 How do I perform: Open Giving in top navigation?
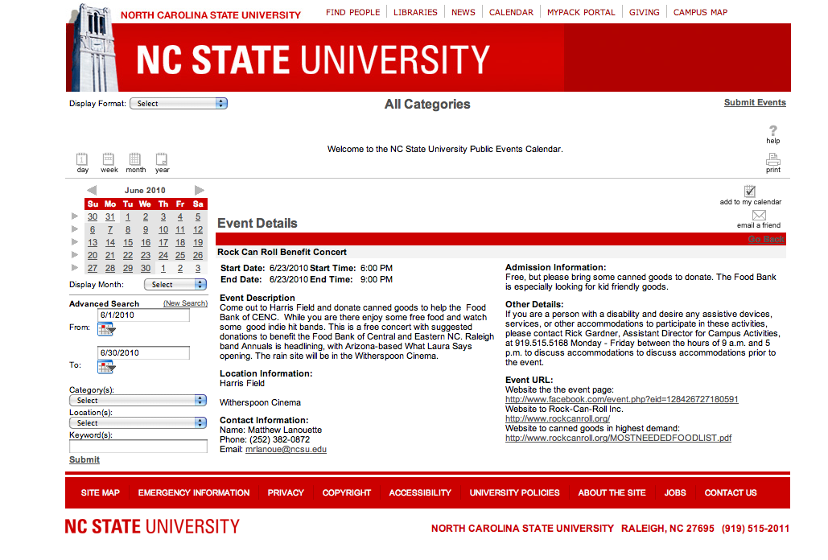coord(645,12)
